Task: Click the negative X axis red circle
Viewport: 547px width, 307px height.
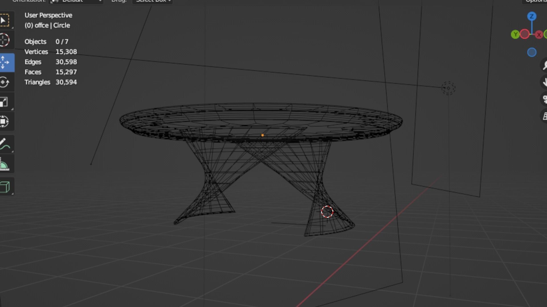Action: pos(524,34)
